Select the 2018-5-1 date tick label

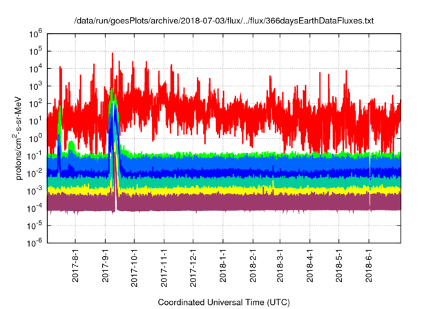point(339,266)
